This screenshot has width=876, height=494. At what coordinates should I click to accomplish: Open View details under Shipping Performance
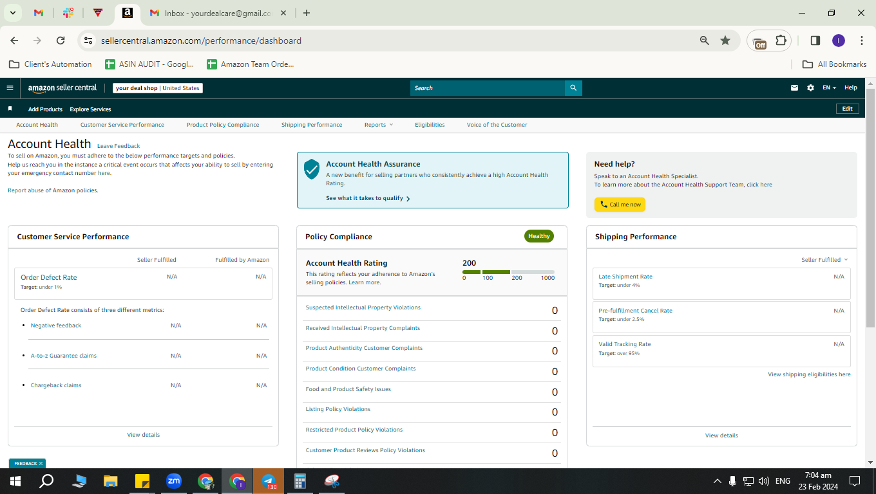(x=721, y=435)
